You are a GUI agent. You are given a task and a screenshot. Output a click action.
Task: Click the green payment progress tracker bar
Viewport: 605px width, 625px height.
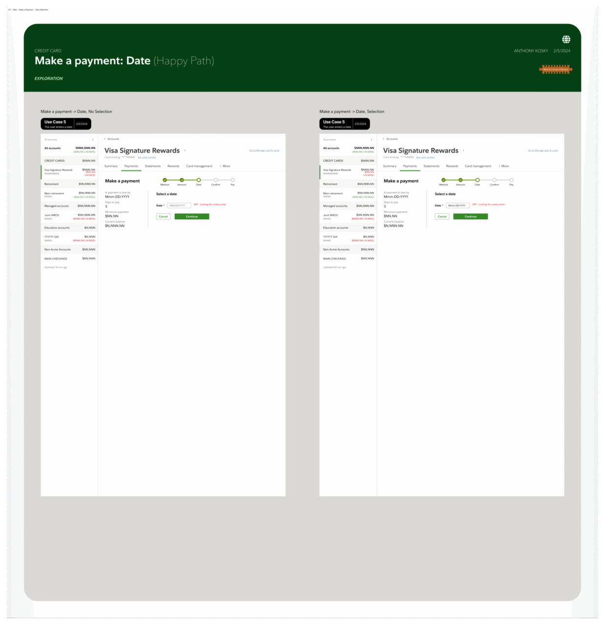182,180
